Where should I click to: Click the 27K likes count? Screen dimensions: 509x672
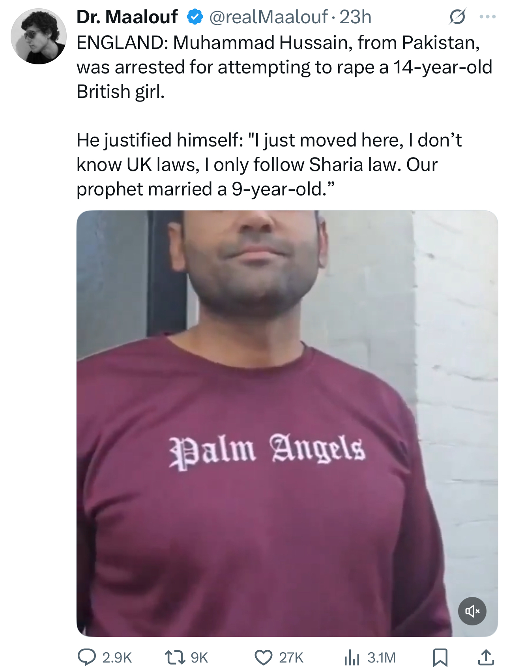pos(291,657)
